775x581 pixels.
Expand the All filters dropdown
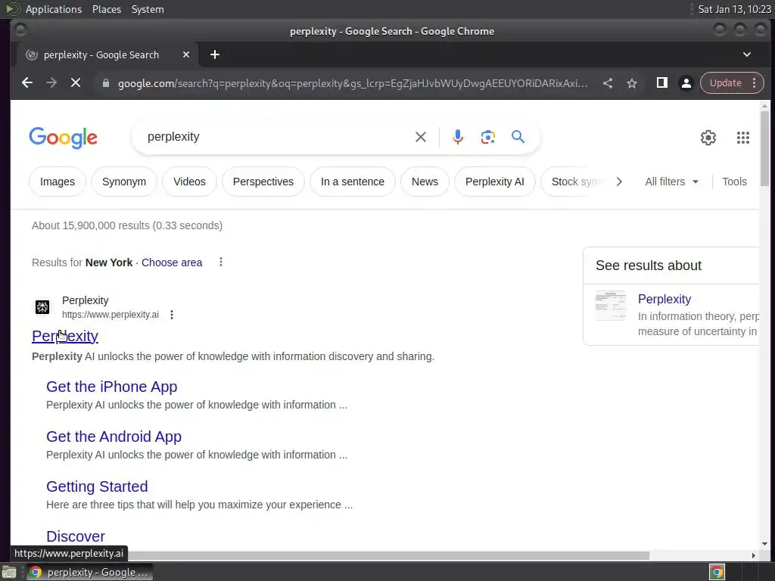coord(672,182)
